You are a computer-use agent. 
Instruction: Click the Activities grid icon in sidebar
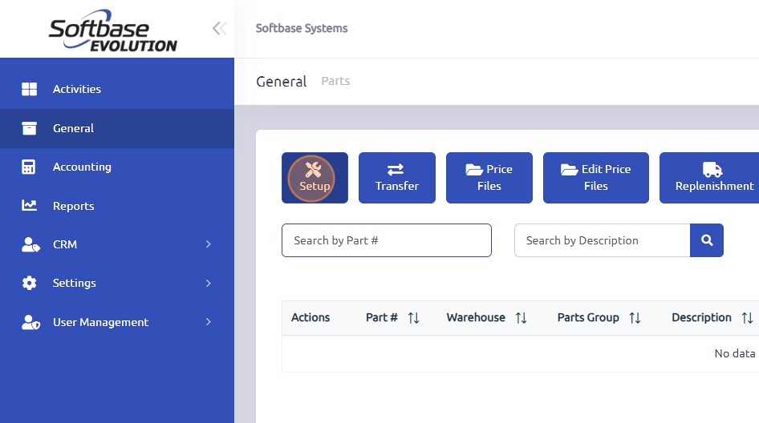coord(29,89)
